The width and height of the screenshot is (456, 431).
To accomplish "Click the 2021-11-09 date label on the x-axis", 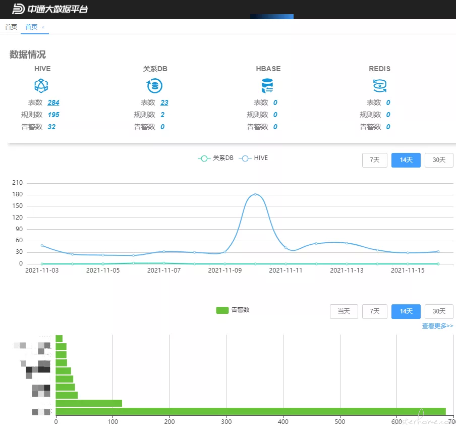I will 225,271.
